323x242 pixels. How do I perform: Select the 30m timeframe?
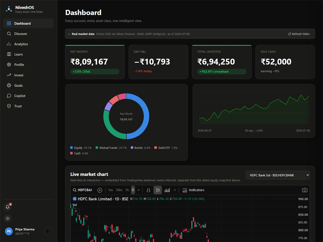119,190
